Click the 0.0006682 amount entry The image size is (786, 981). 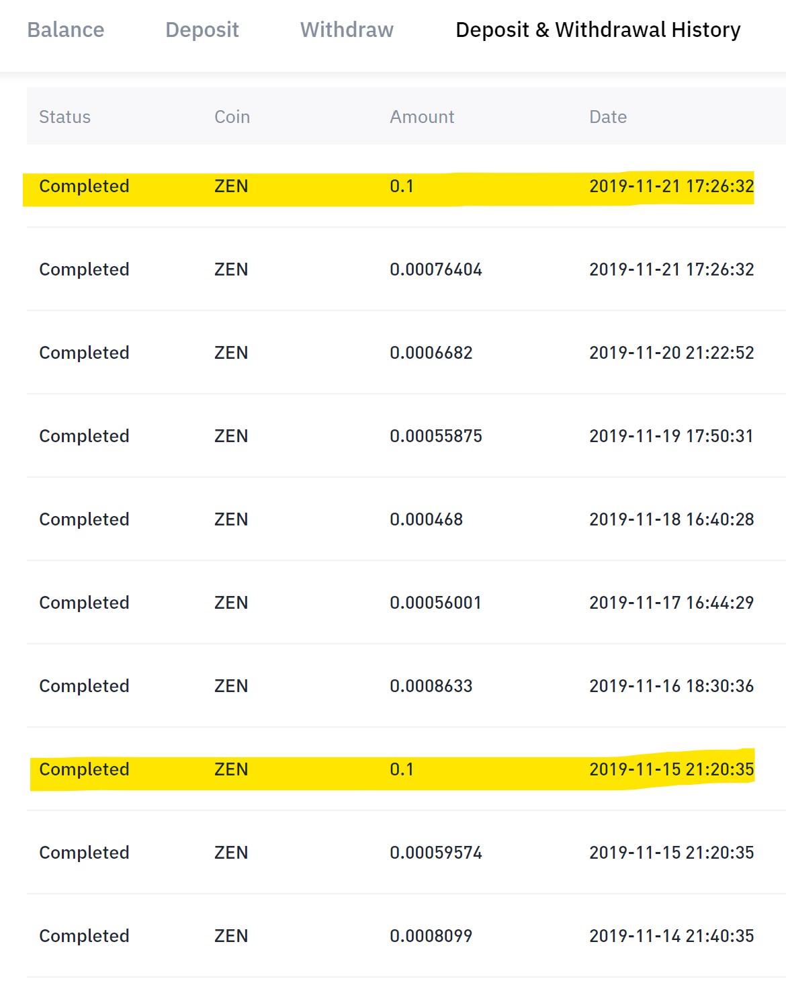[x=431, y=353]
